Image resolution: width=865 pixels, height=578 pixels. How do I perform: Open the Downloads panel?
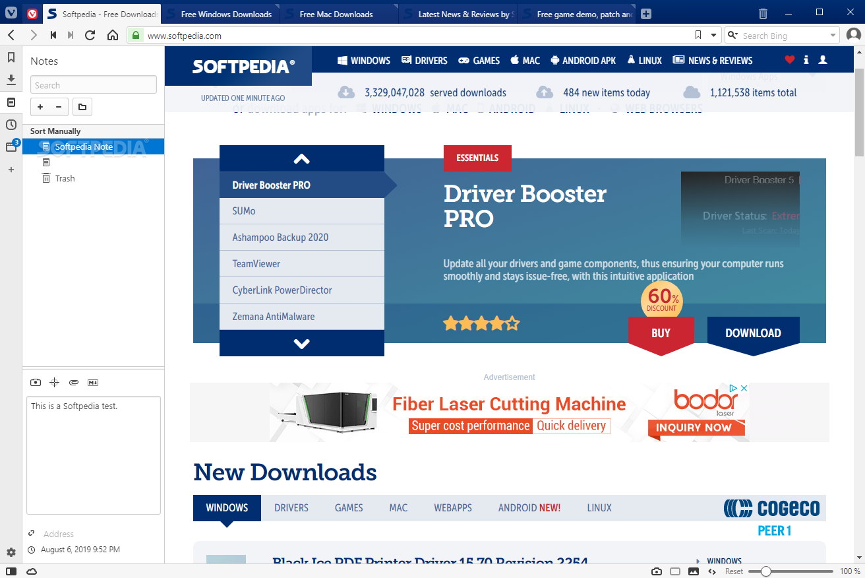[x=11, y=80]
